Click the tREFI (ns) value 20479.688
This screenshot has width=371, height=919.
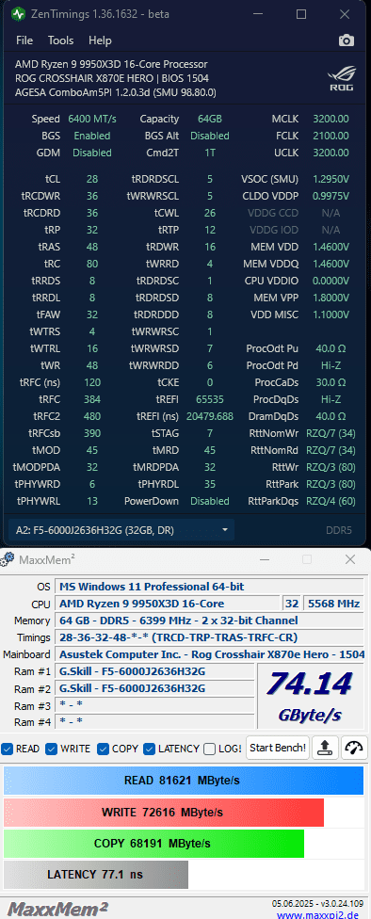[210, 417]
